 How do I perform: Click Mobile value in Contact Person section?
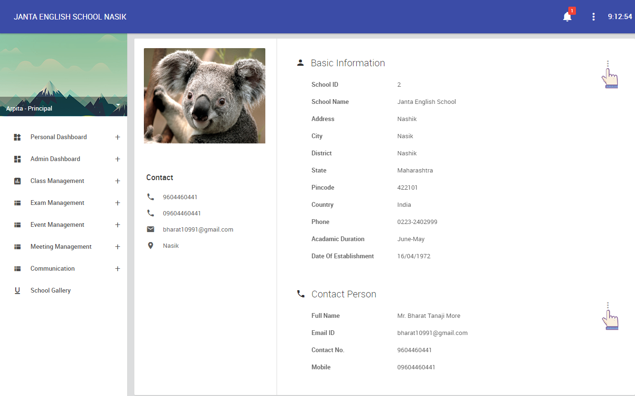point(416,367)
